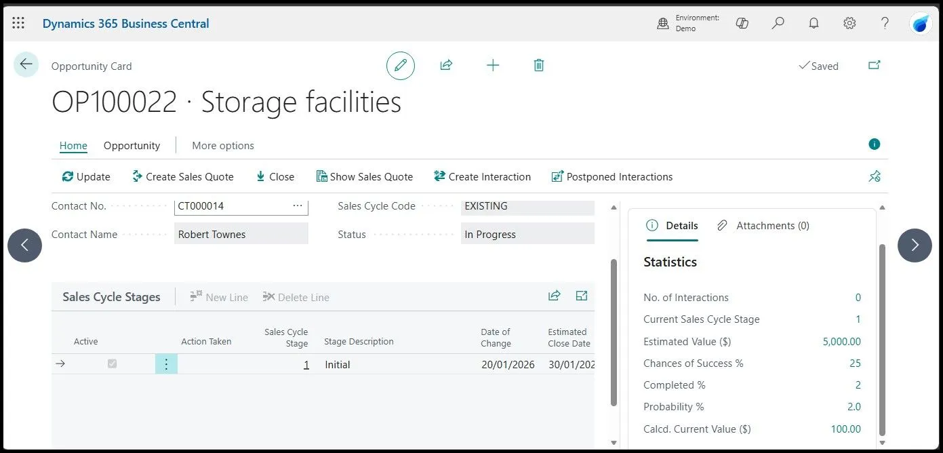Click the main card vertical scrollbar
The width and height of the screenshot is (943, 453).
(x=614, y=332)
